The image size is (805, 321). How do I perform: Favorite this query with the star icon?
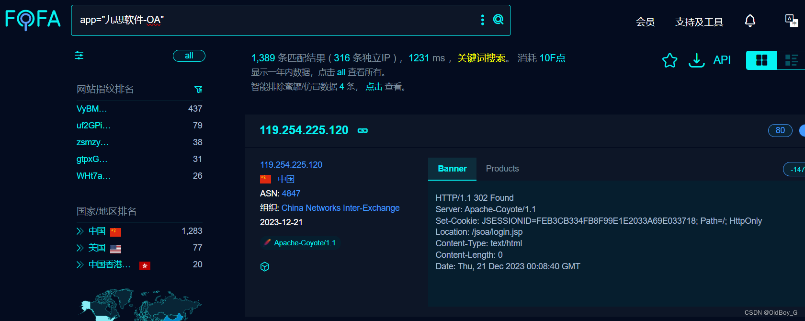click(669, 60)
